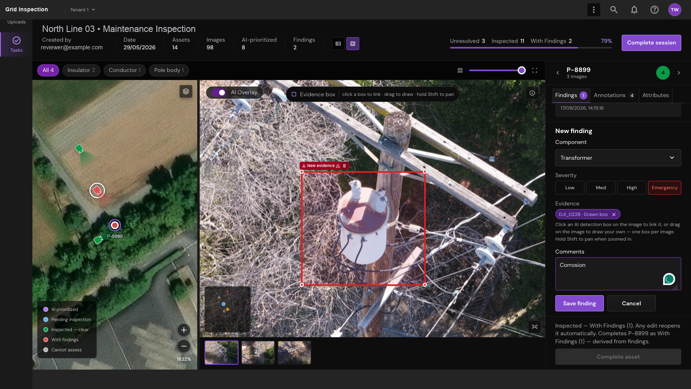The height and width of the screenshot is (389, 691).
Task: Open the Tenant 1 dropdown
Action: point(83,10)
